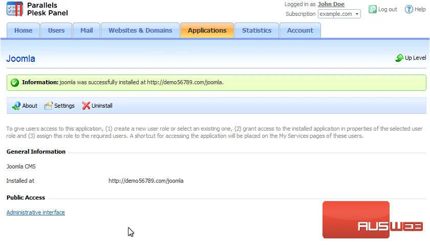430x245 pixels.
Task: Open the Statistics tab
Action: pyautogui.click(x=256, y=30)
